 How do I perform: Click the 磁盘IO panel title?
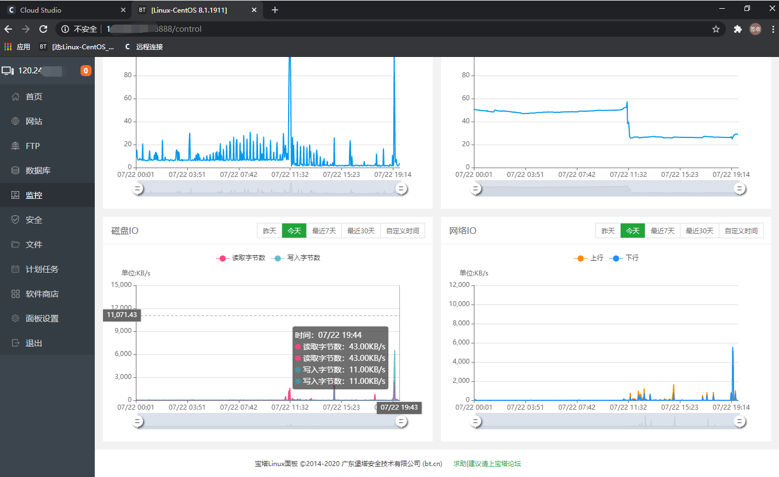pyautogui.click(x=125, y=231)
